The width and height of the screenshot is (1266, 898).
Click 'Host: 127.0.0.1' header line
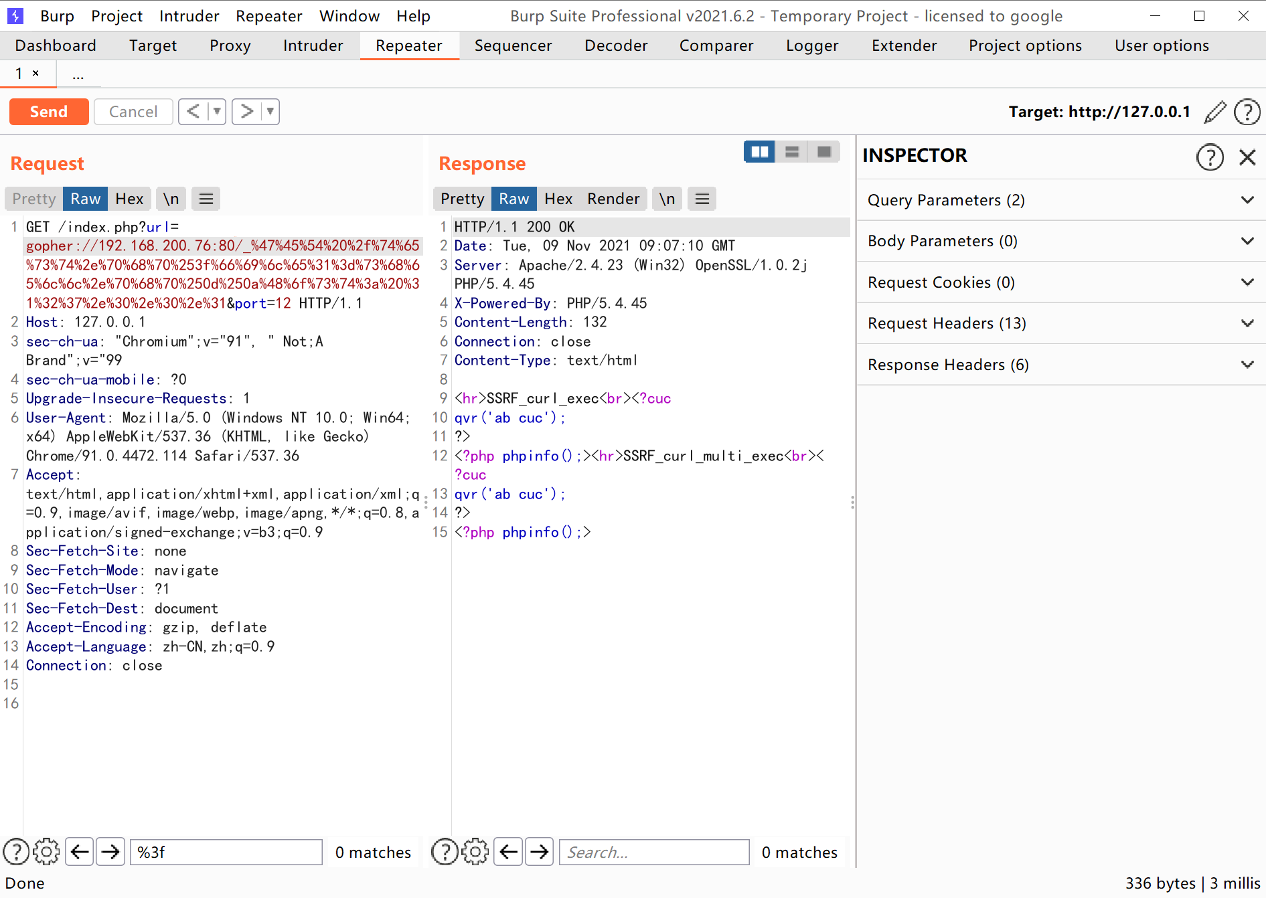(86, 322)
